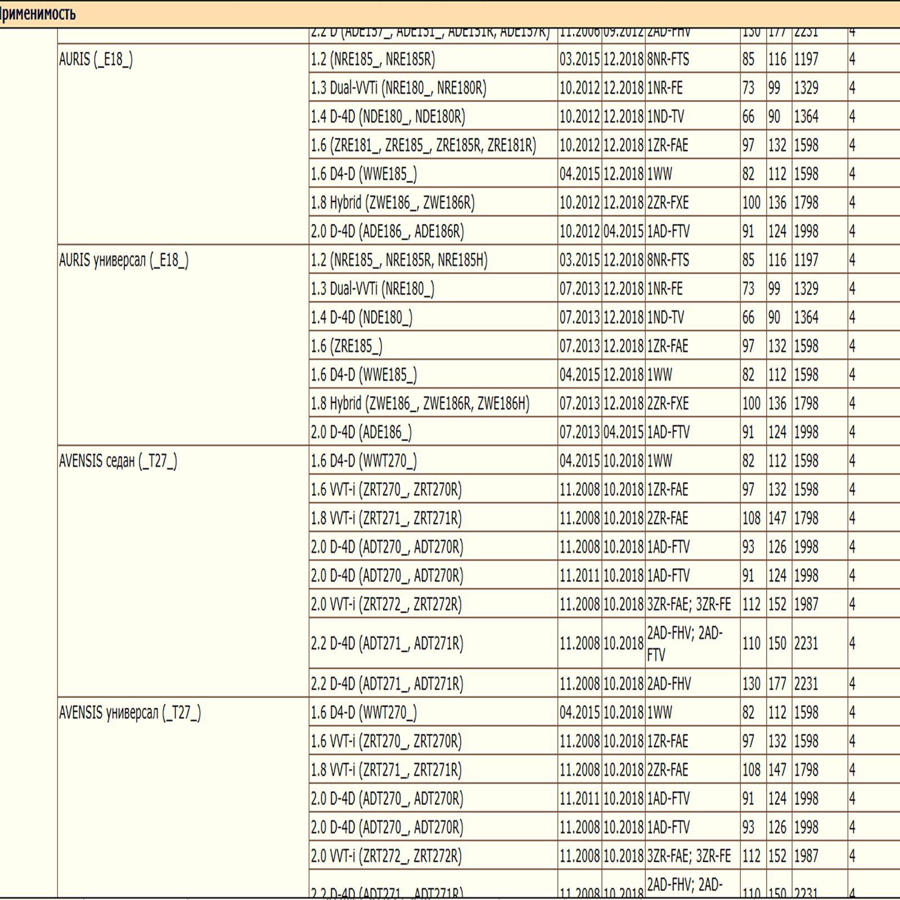The width and height of the screenshot is (900, 900).
Task: Select the 1.4 D-4D (NDE180_) row
Action: coord(362,318)
